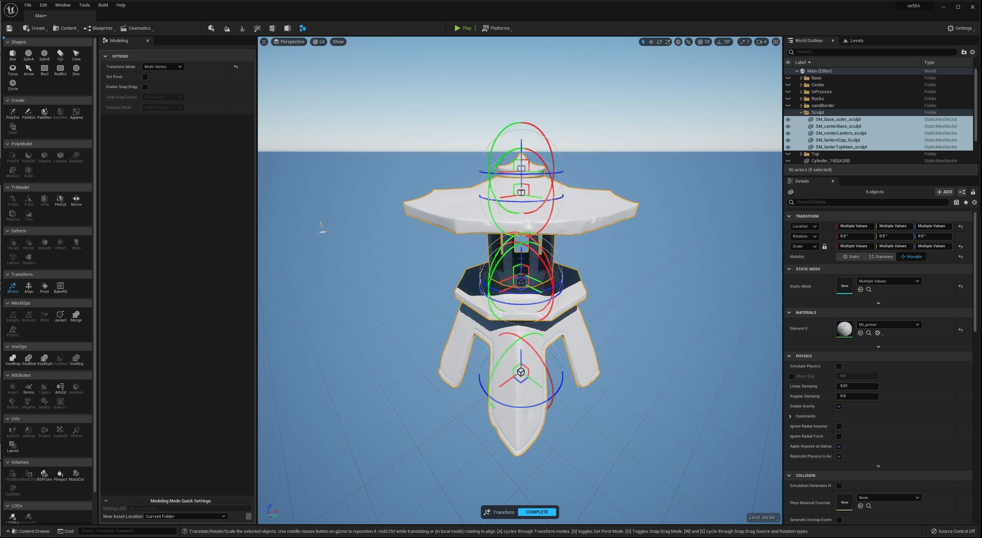Click the Weld MeshOps tool

pos(44,315)
